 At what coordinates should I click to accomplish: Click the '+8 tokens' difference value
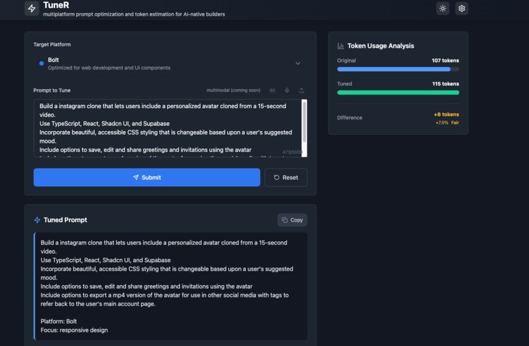tap(446, 115)
